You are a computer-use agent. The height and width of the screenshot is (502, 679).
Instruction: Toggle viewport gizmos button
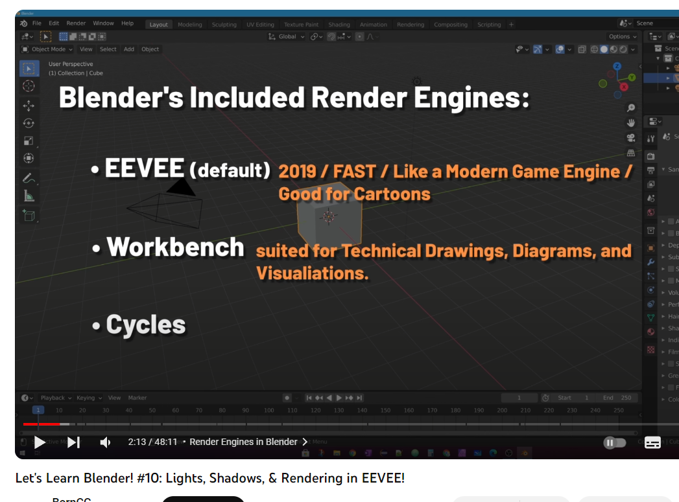[538, 49]
